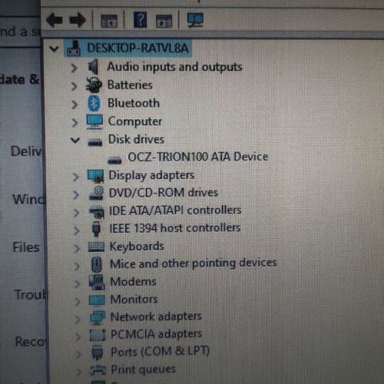Click the Display adapters icon

95,176
